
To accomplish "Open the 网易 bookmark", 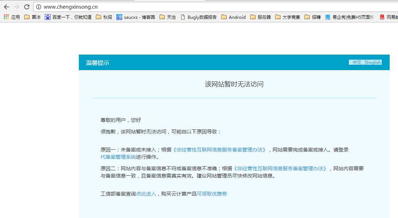I will (x=388, y=17).
